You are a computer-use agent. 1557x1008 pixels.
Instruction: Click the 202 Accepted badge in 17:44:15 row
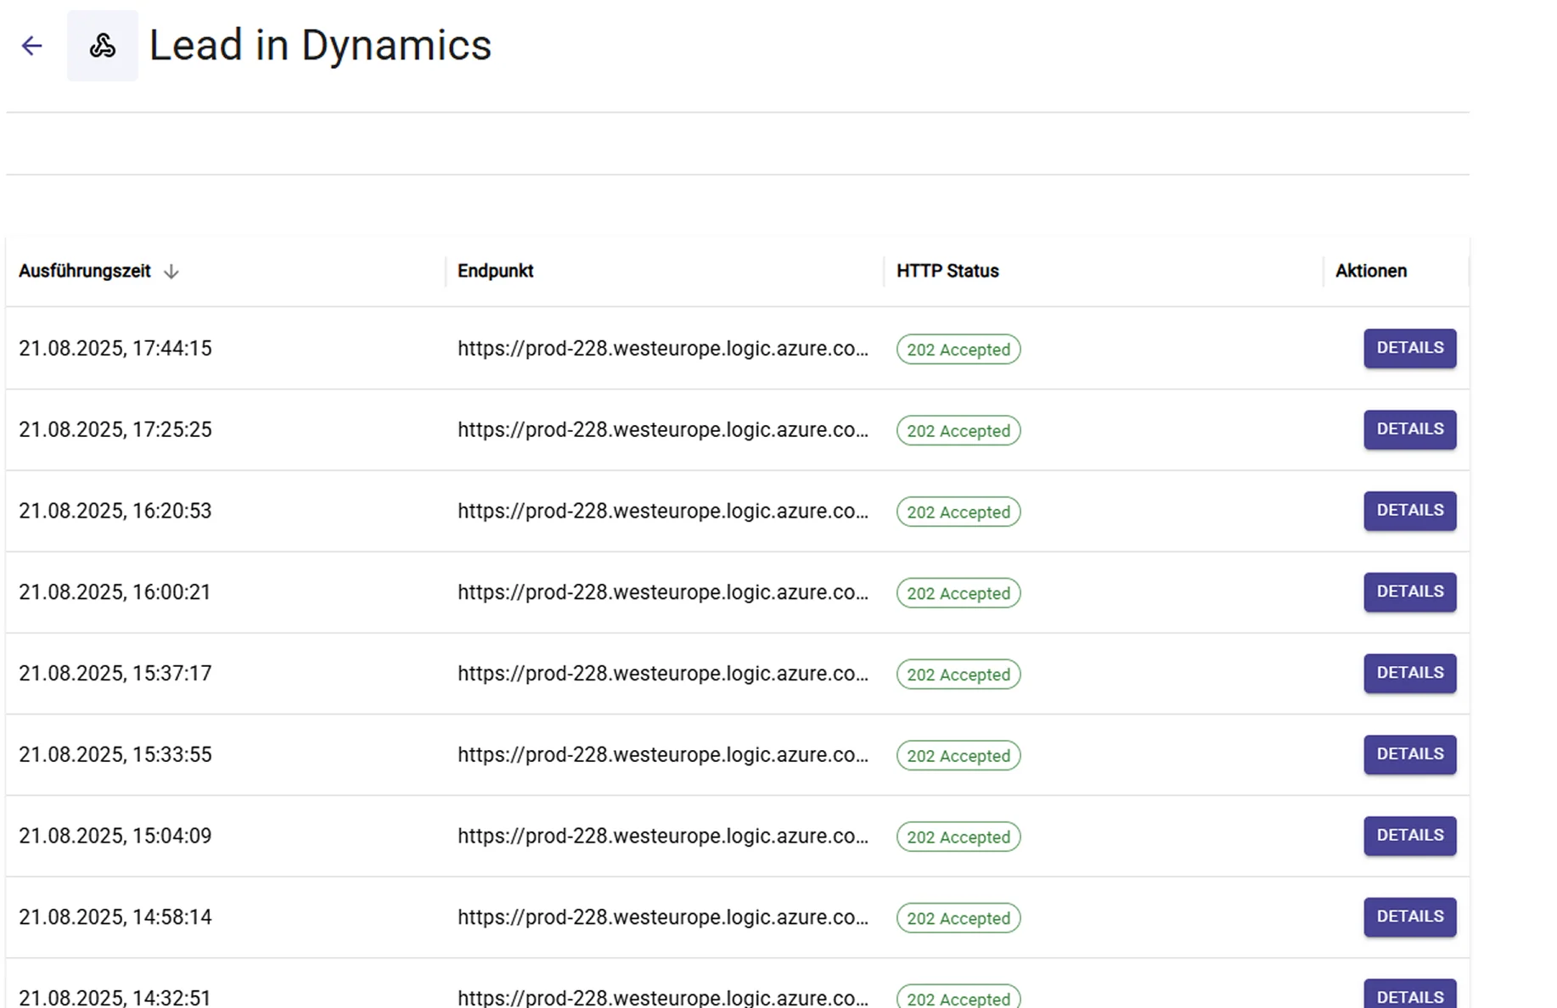pos(958,350)
